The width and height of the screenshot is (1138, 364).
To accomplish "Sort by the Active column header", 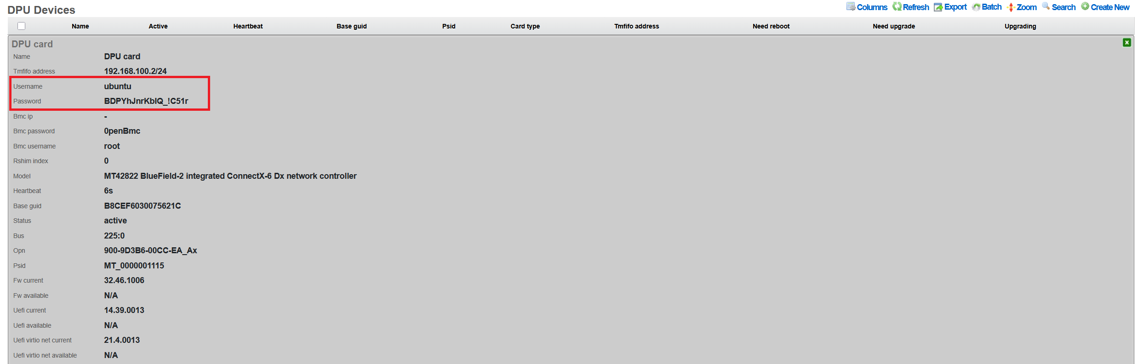I will (158, 26).
